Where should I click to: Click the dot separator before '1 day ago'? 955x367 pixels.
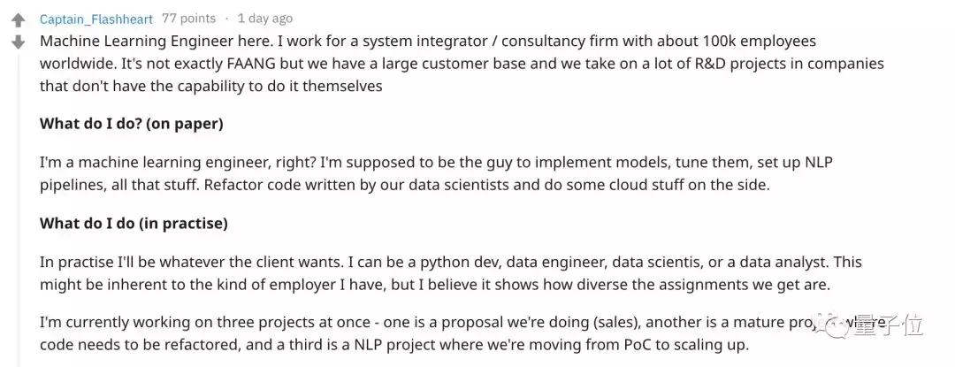pos(226,19)
